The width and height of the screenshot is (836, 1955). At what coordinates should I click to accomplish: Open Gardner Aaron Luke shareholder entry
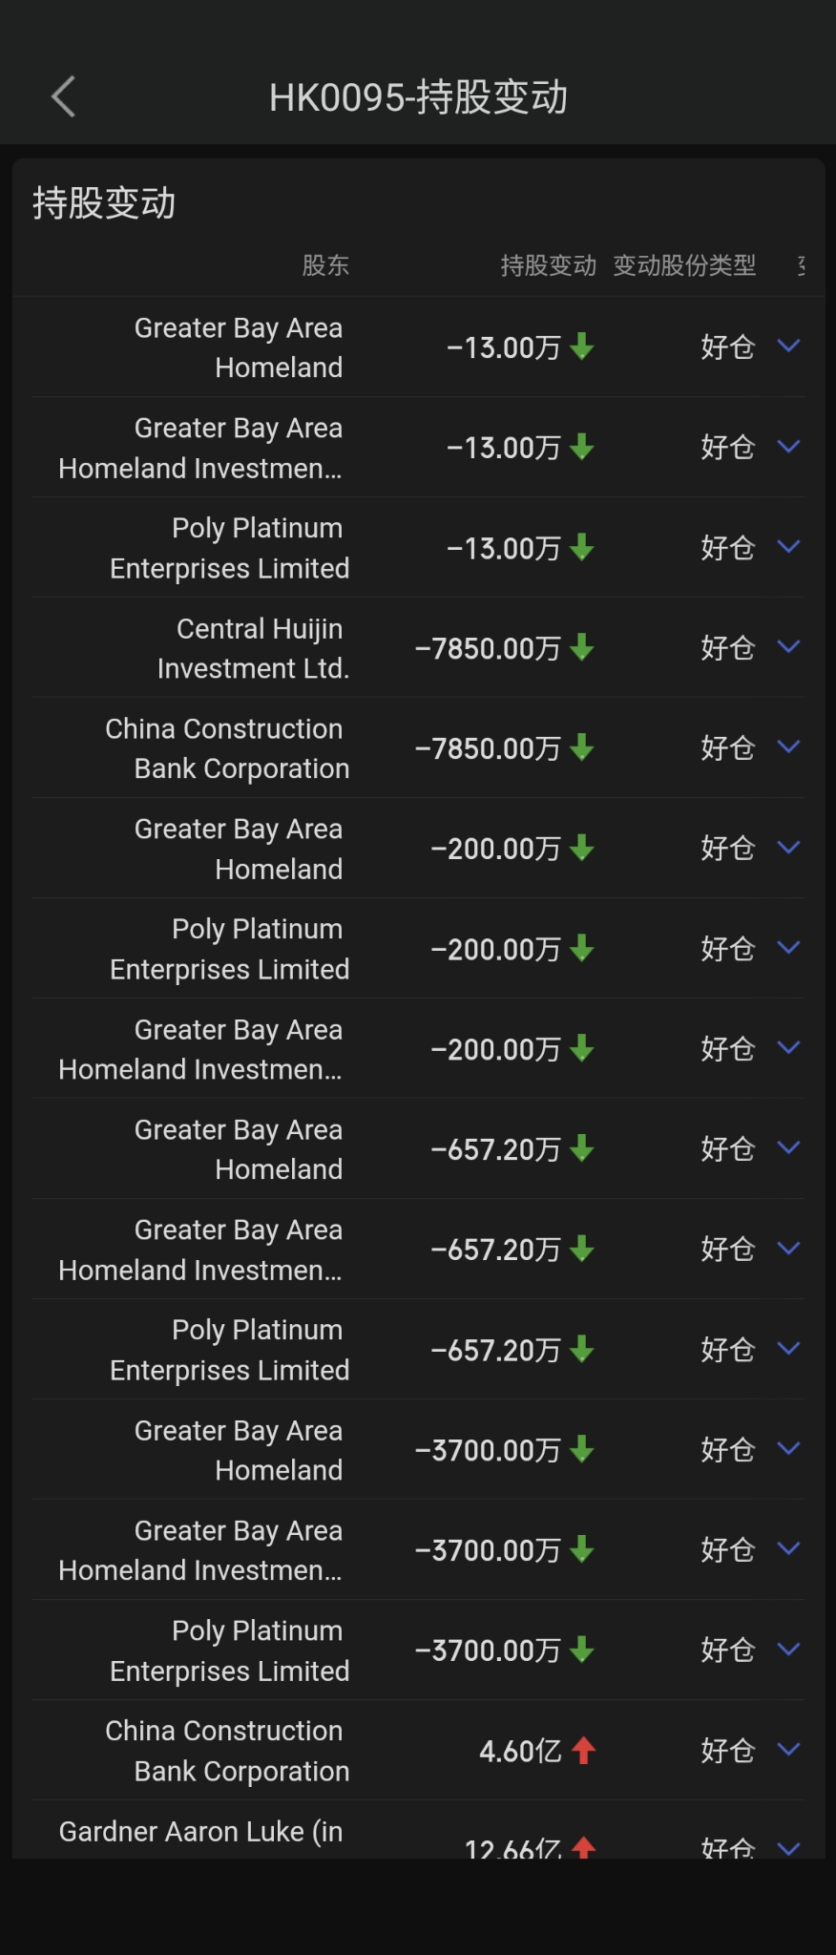[200, 1832]
